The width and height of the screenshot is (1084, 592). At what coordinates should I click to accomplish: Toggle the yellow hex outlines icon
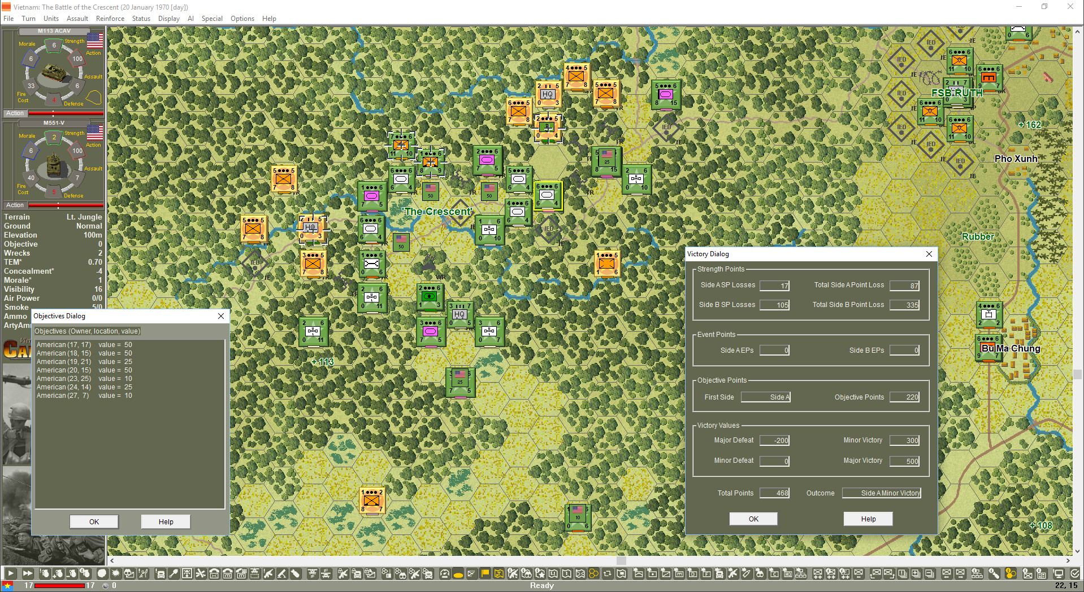(594, 573)
